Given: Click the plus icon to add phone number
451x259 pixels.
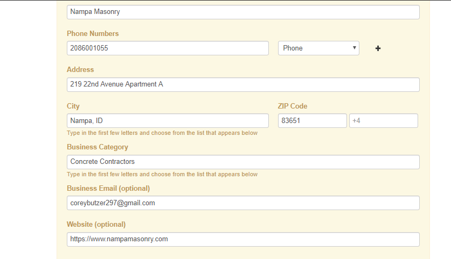Looking at the screenshot, I should 378,48.
